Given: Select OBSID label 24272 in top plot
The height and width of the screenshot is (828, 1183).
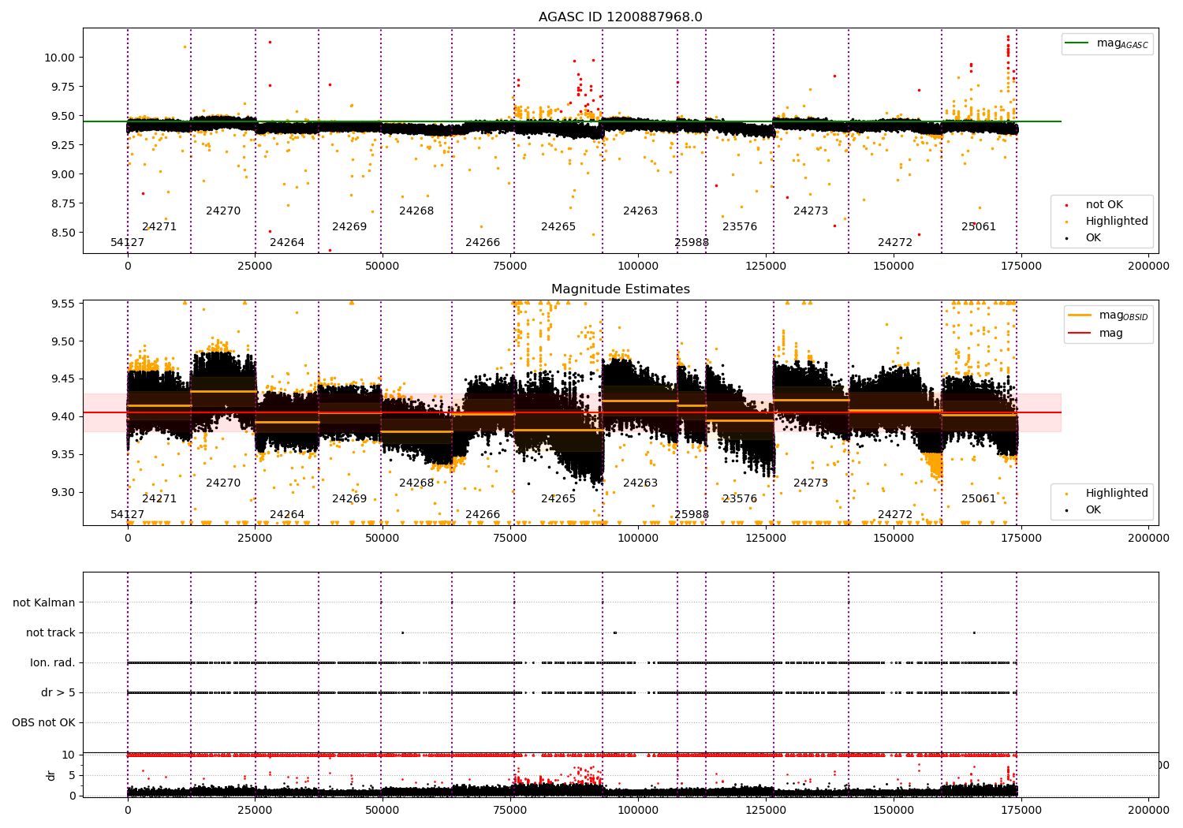Looking at the screenshot, I should 895,243.
